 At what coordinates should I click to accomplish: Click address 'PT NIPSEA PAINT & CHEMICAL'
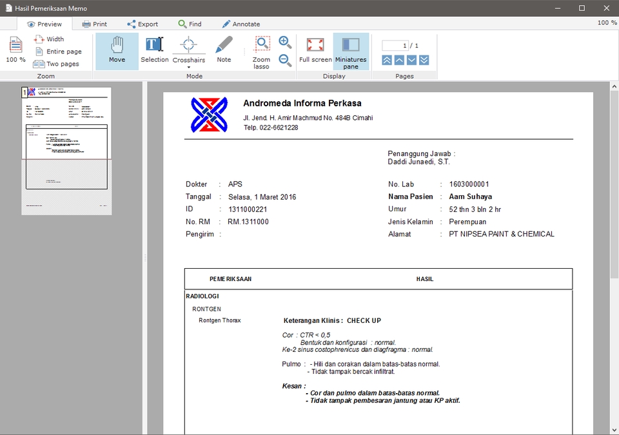click(502, 234)
